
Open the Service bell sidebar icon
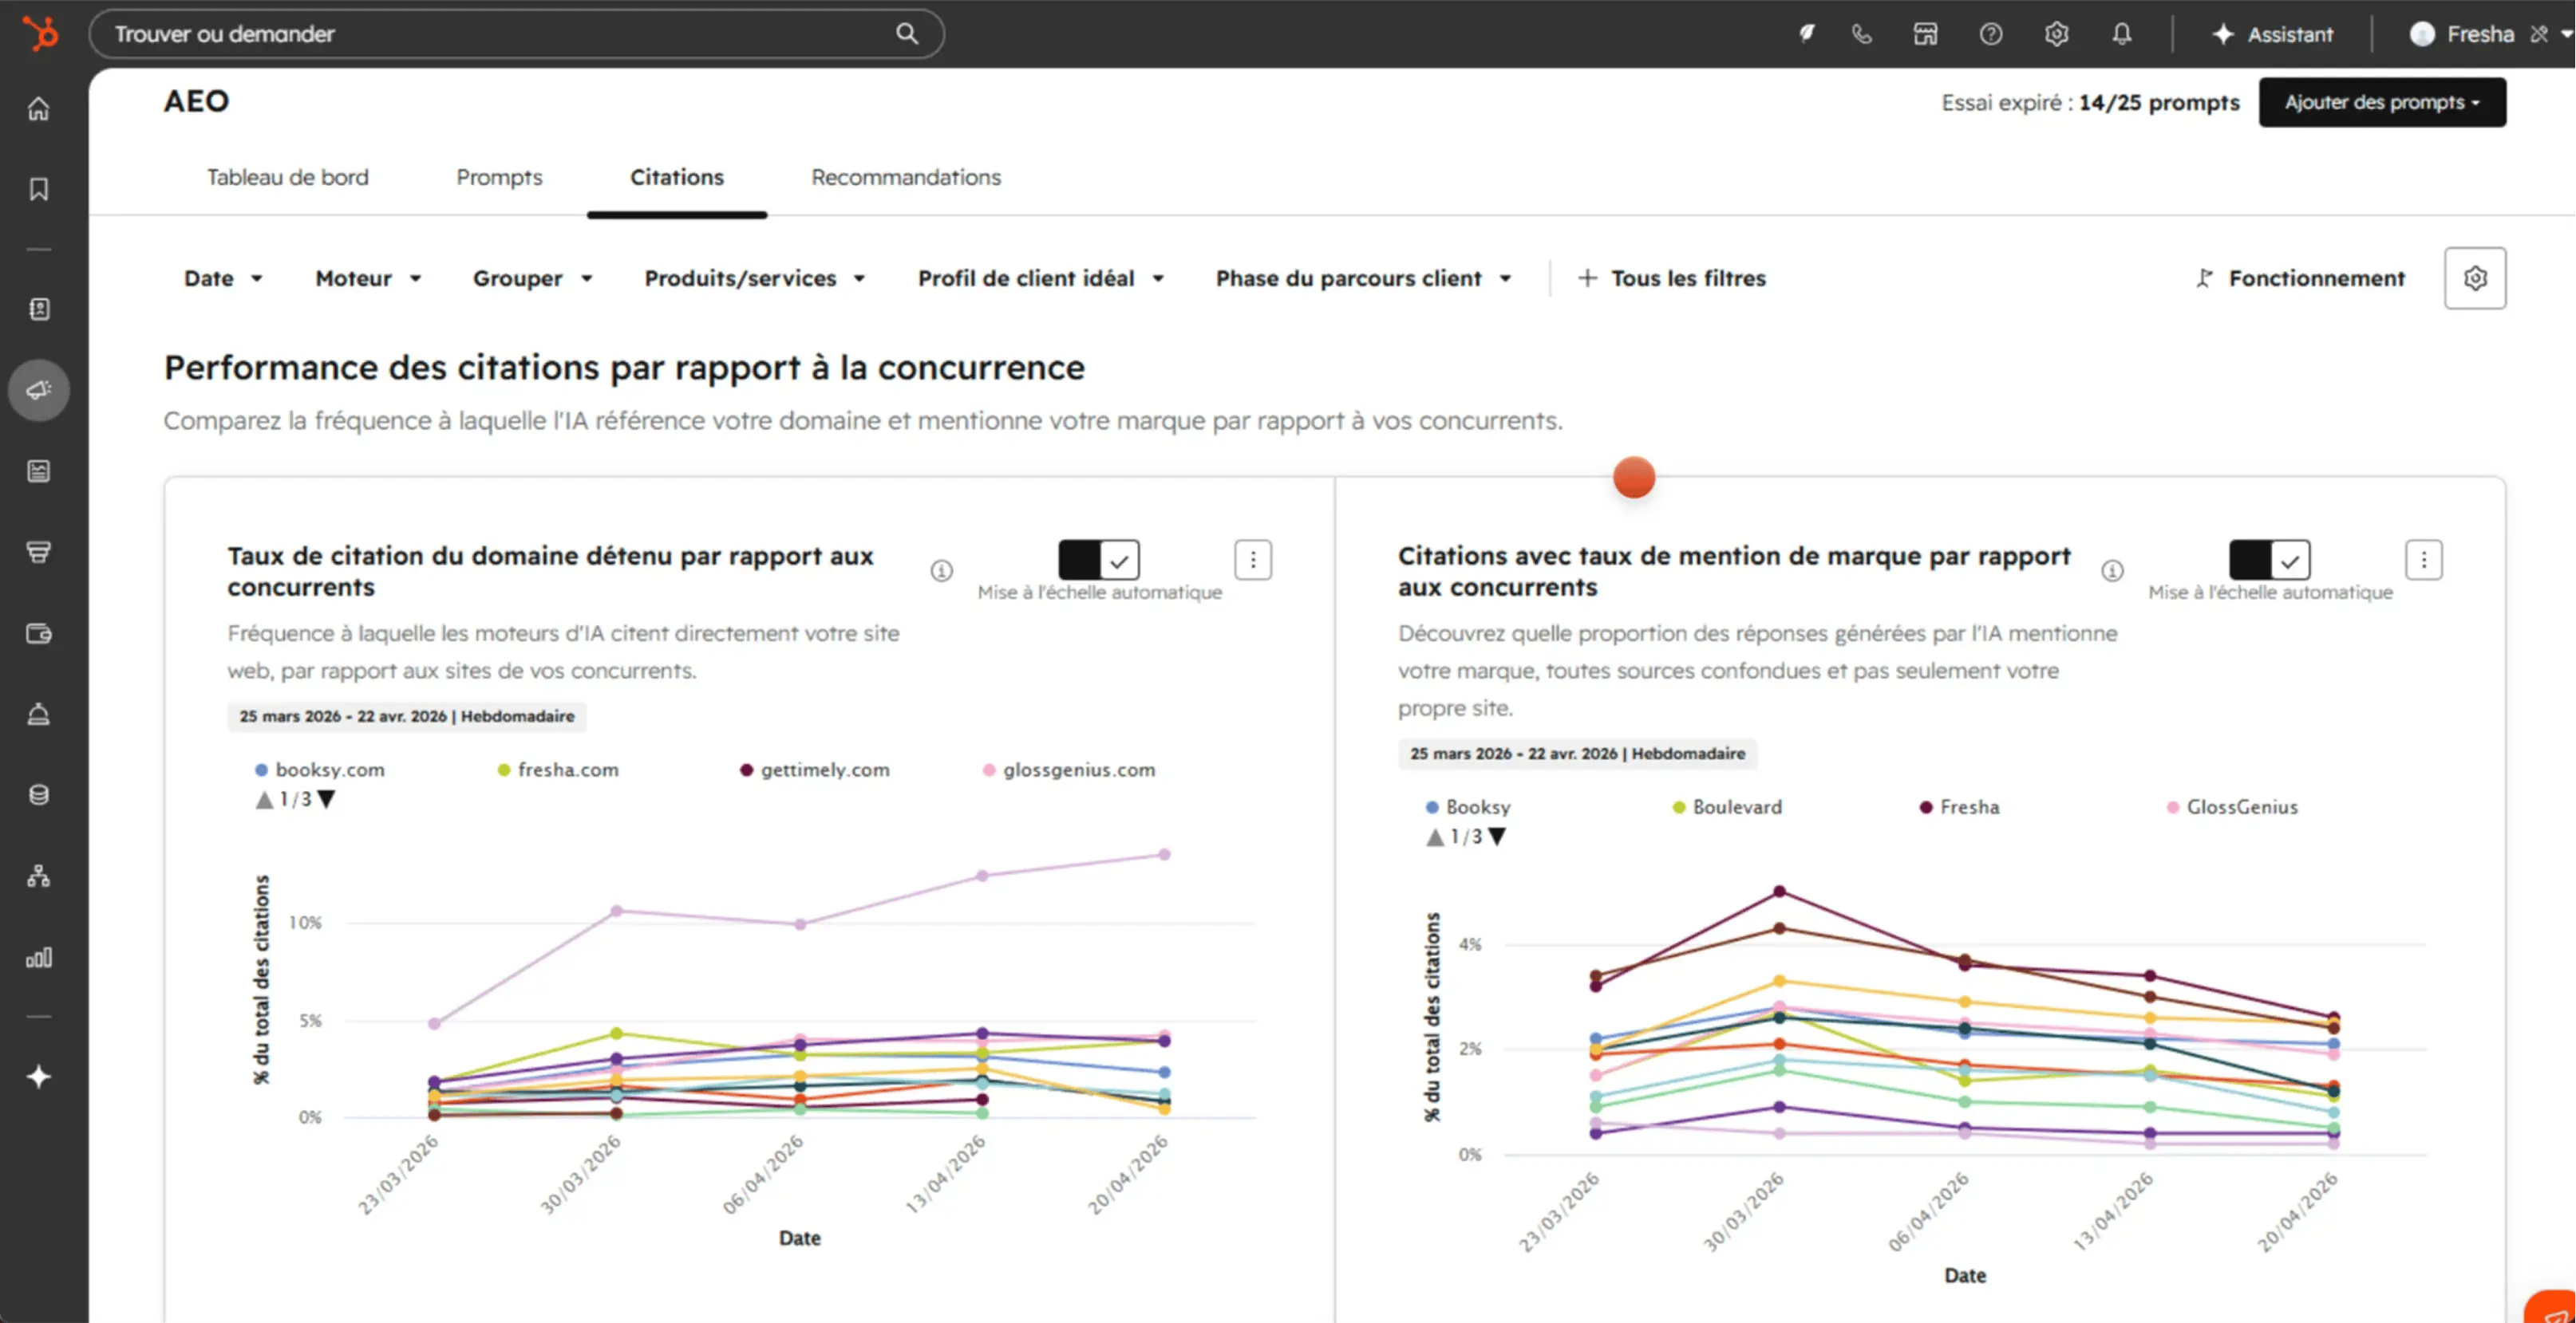[39, 715]
